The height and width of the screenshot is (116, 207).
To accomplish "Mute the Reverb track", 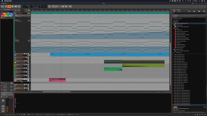I will (x=28, y=88).
